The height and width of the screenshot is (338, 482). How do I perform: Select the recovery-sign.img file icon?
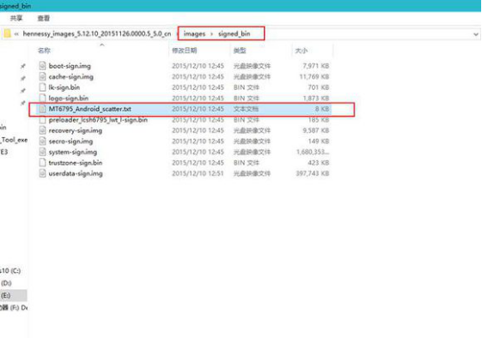[x=42, y=130]
